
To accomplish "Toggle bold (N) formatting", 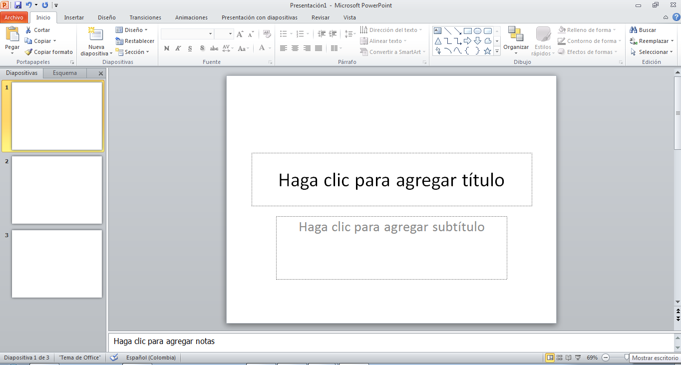I will tap(166, 48).
